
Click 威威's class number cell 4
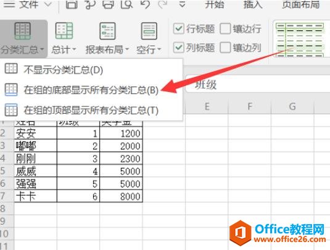(78, 171)
